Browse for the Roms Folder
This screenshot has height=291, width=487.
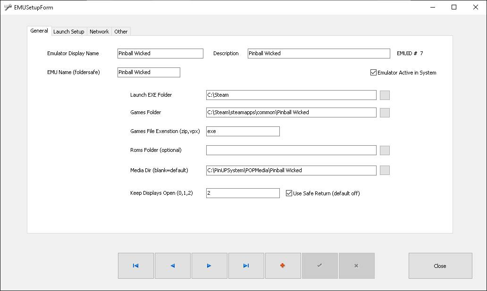[385, 150]
